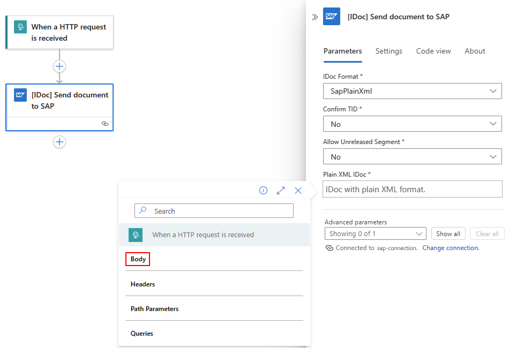The height and width of the screenshot is (348, 509).
Task: Add a step between trigger and SAP action
Action: pyautogui.click(x=59, y=66)
